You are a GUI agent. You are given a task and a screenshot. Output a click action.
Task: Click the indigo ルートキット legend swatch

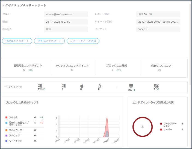point(7,141)
